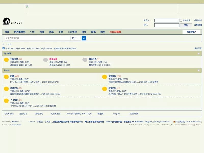Click the STAGE1 logo
This screenshot has height=153, width=204.
tap(12, 21)
